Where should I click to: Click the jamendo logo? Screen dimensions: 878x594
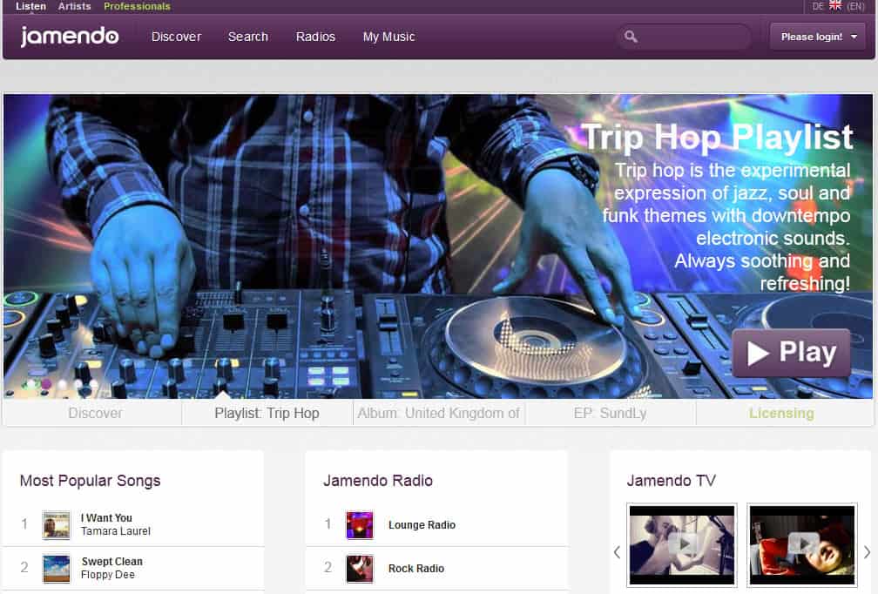click(x=70, y=37)
